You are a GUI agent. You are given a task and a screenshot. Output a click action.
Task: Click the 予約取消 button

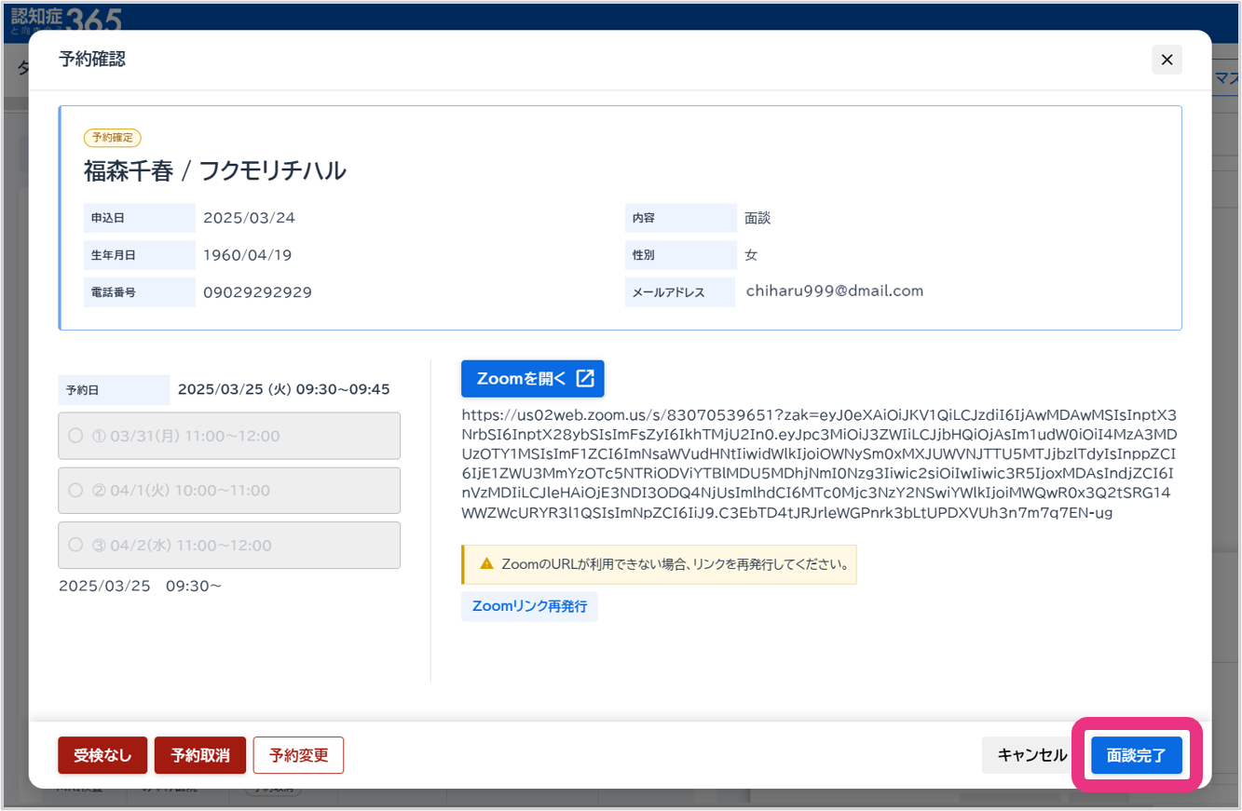pyautogui.click(x=199, y=755)
